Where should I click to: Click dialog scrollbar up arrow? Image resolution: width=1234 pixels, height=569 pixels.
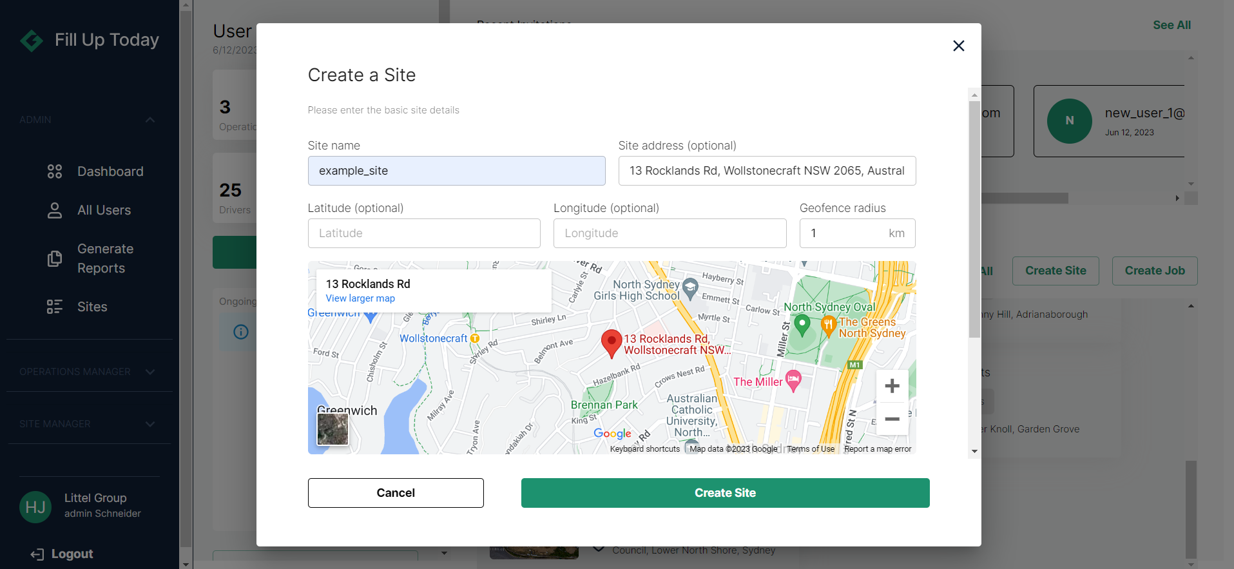point(974,95)
